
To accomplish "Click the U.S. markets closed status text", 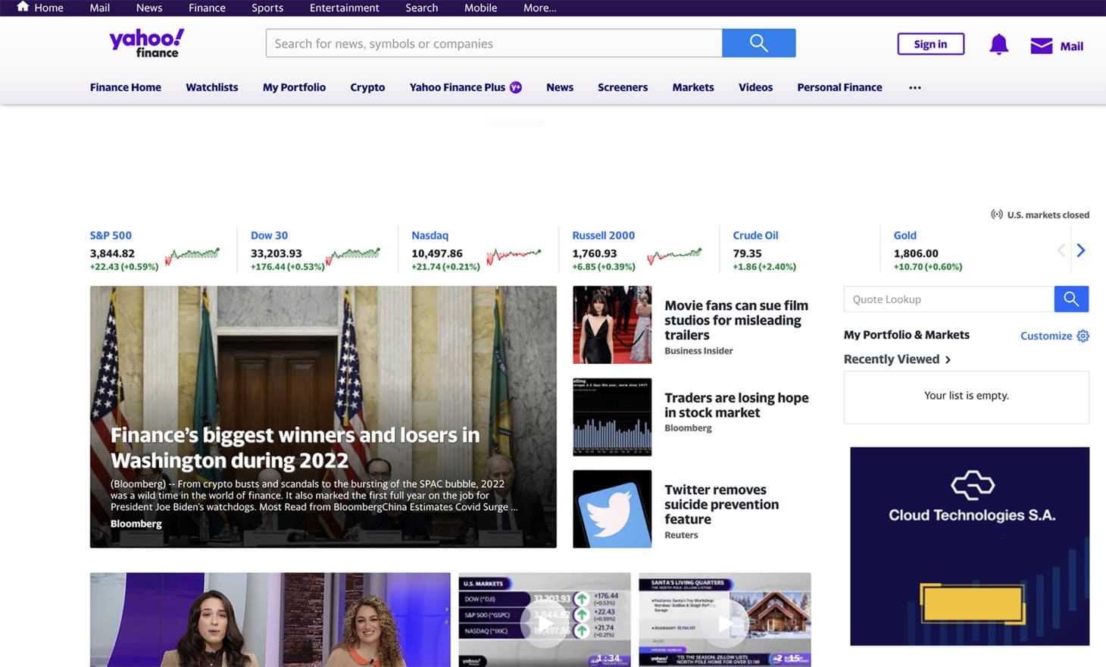I will coord(1048,215).
